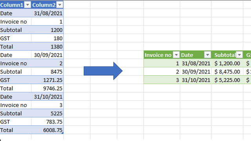Select the GST label beside 783.75
The width and height of the screenshot is (251, 141).
point(16,122)
